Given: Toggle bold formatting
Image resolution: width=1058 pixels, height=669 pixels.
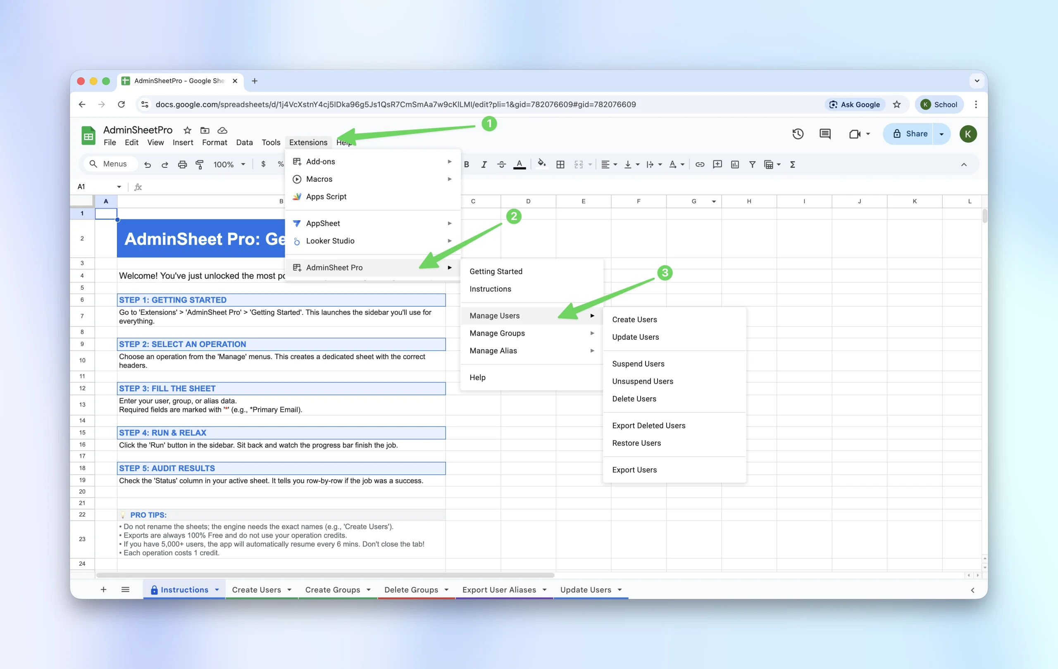Looking at the screenshot, I should click(x=467, y=164).
